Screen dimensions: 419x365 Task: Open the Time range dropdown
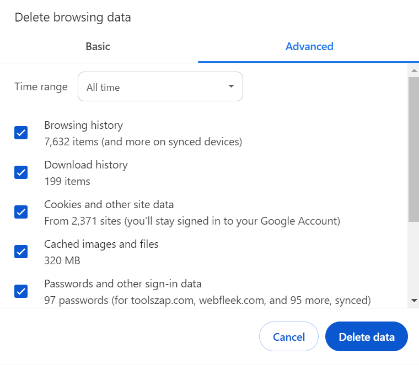(x=160, y=86)
